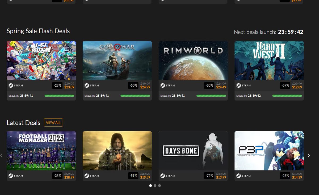Open the Football Manager 2023 artwork

coord(41,151)
